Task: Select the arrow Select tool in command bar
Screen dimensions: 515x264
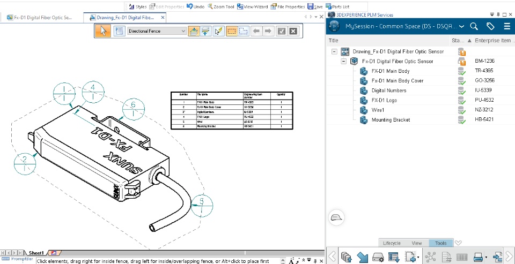Action: (103, 31)
